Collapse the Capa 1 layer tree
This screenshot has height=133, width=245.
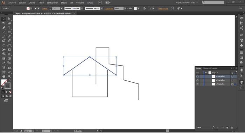[206, 73]
